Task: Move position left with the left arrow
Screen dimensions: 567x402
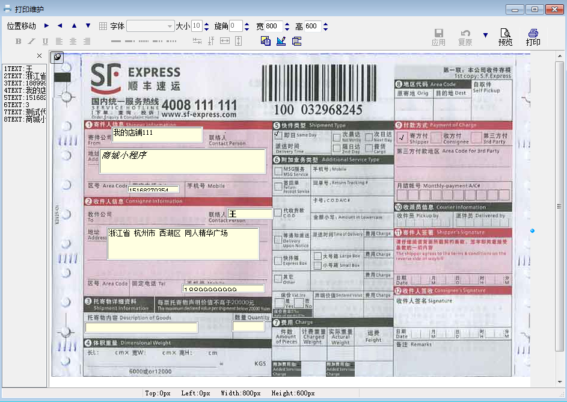Action: click(x=60, y=26)
